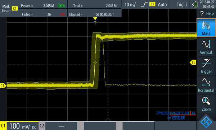Click the trigger point crosshair on rising edge
Viewport: 216px width, 130px height.
pyautogui.click(x=95, y=62)
